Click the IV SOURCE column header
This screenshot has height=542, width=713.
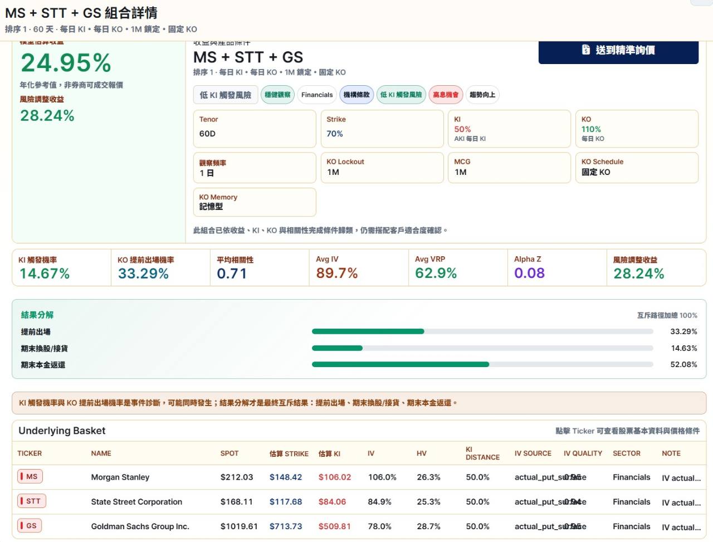point(533,453)
